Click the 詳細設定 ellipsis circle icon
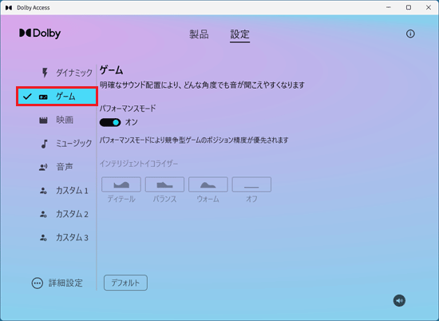 click(x=38, y=283)
